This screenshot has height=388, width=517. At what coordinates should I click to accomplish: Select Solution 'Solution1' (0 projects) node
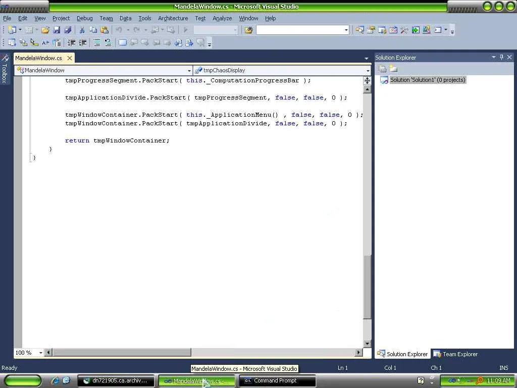tap(427, 80)
